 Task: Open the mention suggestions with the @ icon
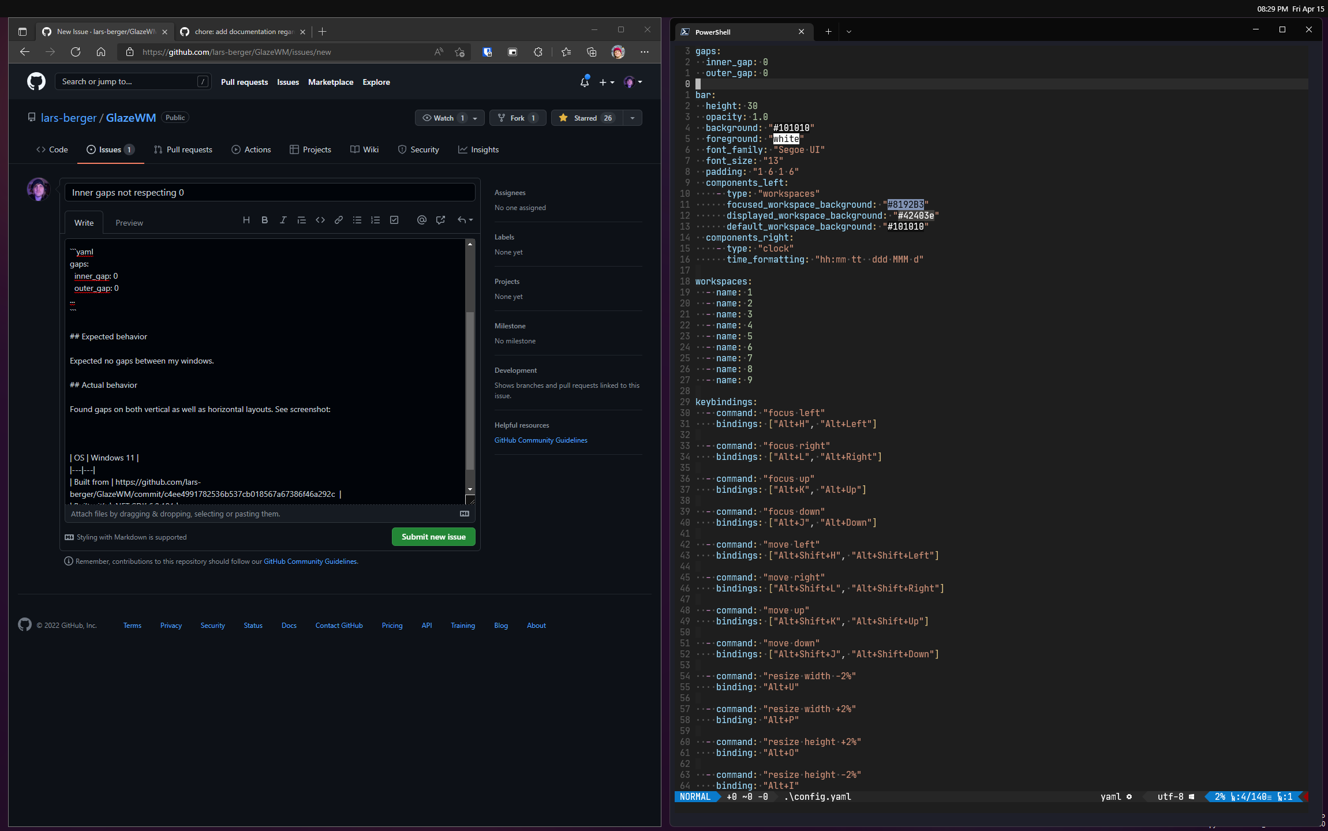click(421, 220)
